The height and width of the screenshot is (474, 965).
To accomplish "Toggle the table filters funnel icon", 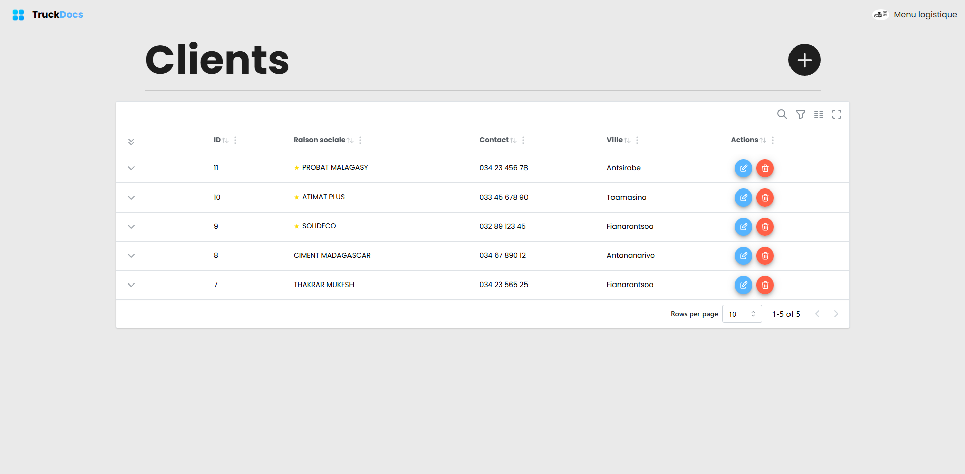I will (x=800, y=114).
